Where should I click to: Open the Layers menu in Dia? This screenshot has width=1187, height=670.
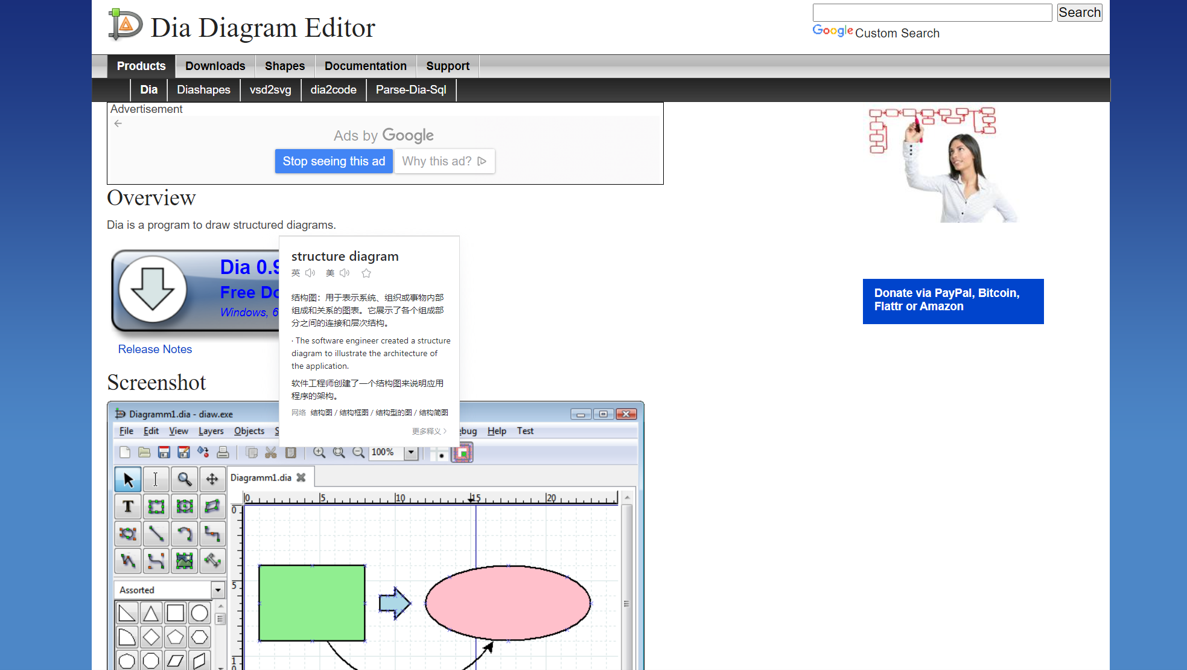[211, 431]
